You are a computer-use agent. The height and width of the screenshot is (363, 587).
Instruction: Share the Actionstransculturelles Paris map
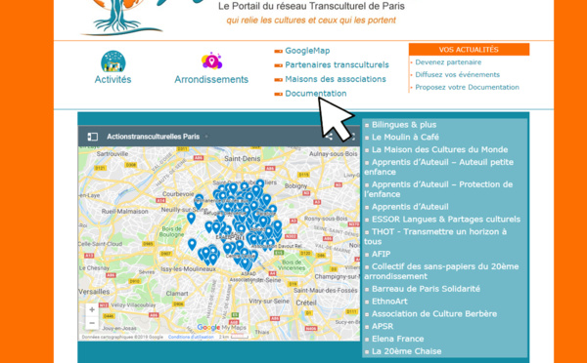(x=329, y=137)
